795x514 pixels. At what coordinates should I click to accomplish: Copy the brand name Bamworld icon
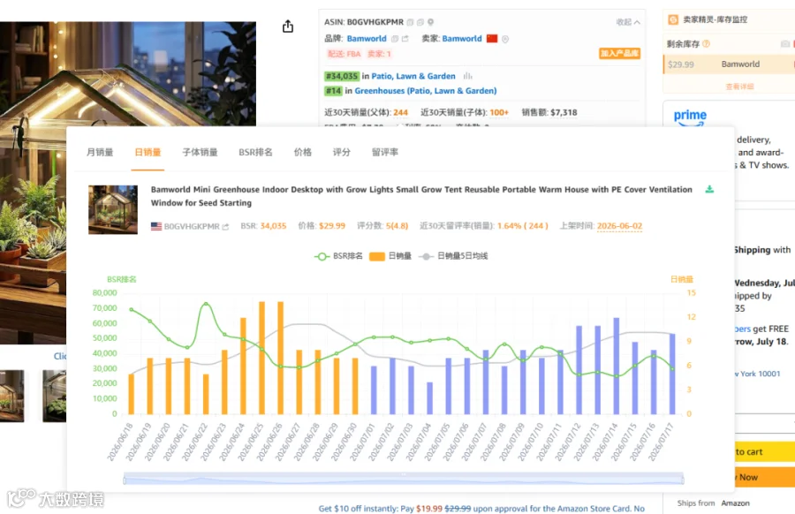pyautogui.click(x=395, y=39)
